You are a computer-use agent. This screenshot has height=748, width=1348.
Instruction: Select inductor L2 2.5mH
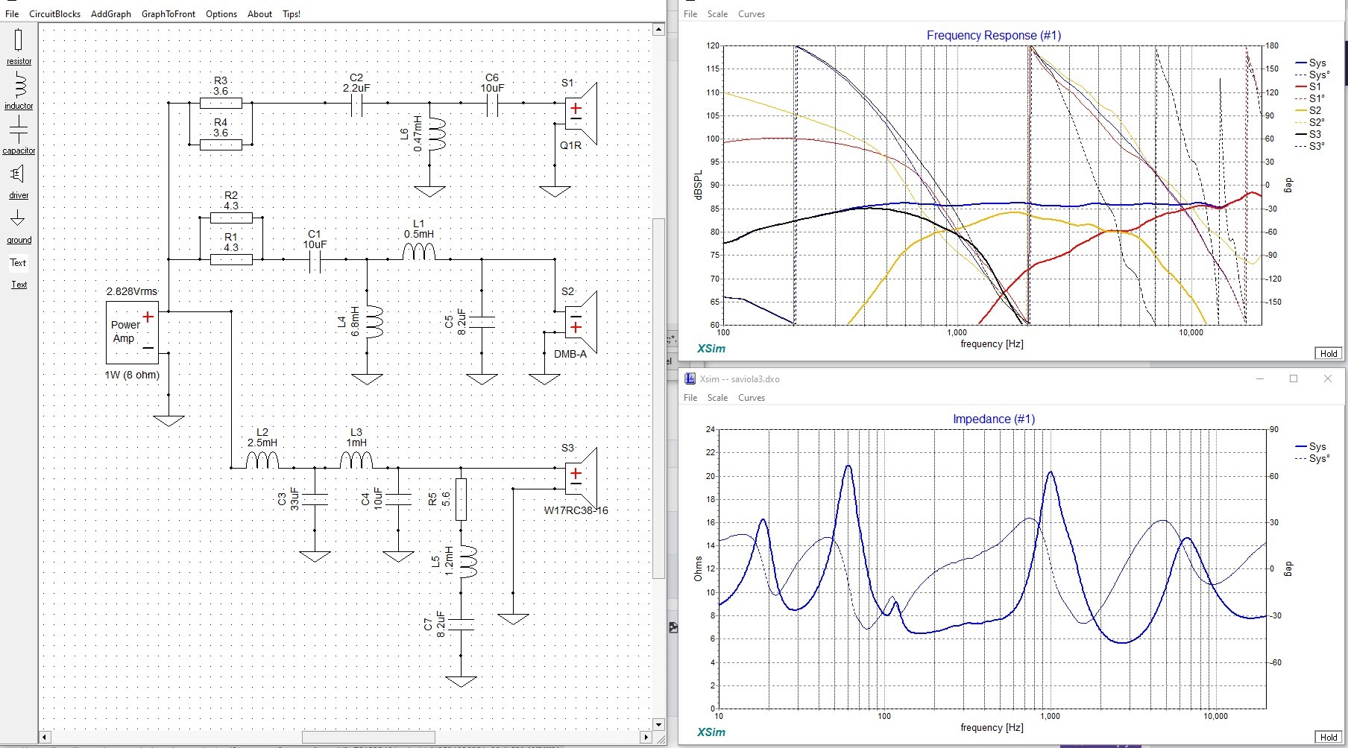point(262,460)
